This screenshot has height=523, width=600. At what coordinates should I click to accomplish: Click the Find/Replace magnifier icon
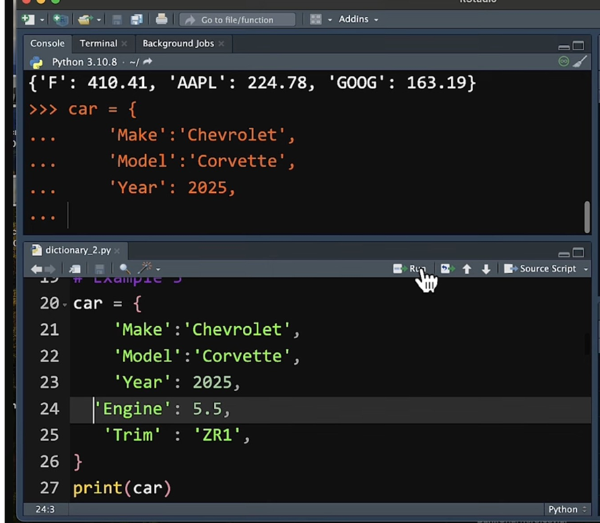pos(124,269)
